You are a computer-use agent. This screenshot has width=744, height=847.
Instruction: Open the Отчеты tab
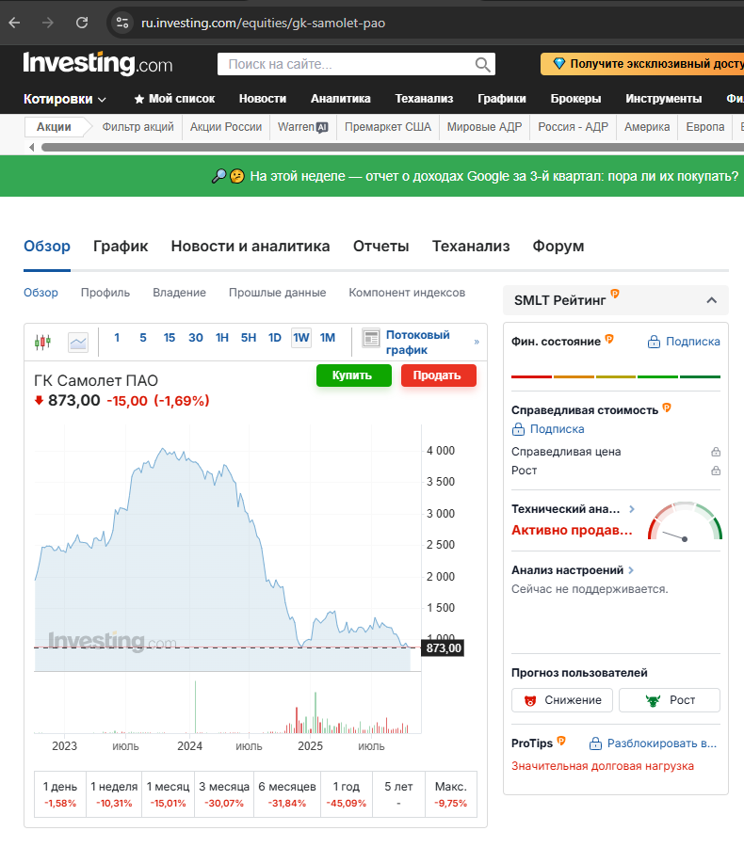[x=381, y=247]
